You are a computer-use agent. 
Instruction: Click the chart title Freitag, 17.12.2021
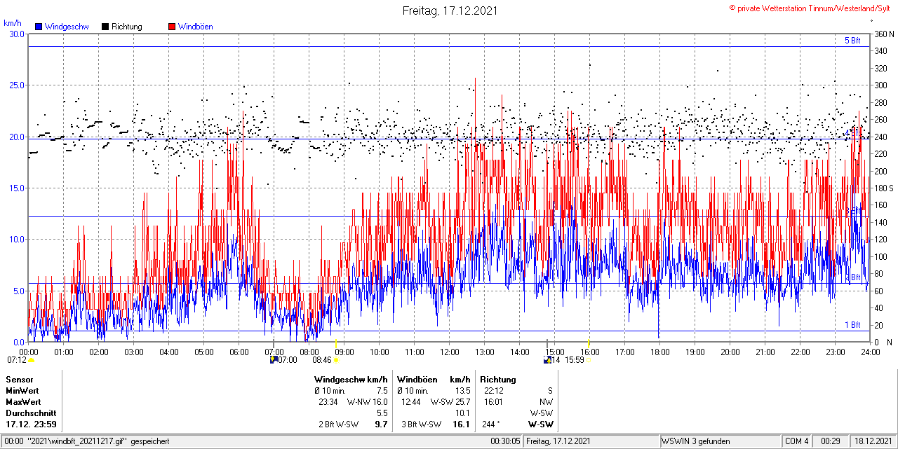[x=450, y=11]
